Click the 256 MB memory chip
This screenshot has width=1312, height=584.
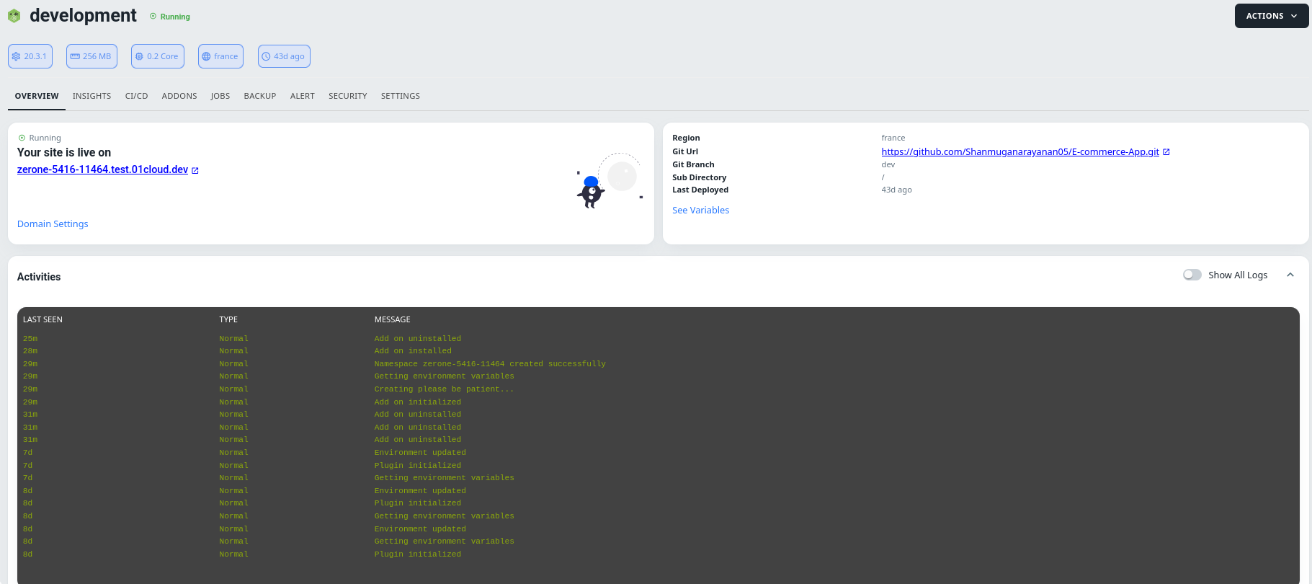(92, 56)
